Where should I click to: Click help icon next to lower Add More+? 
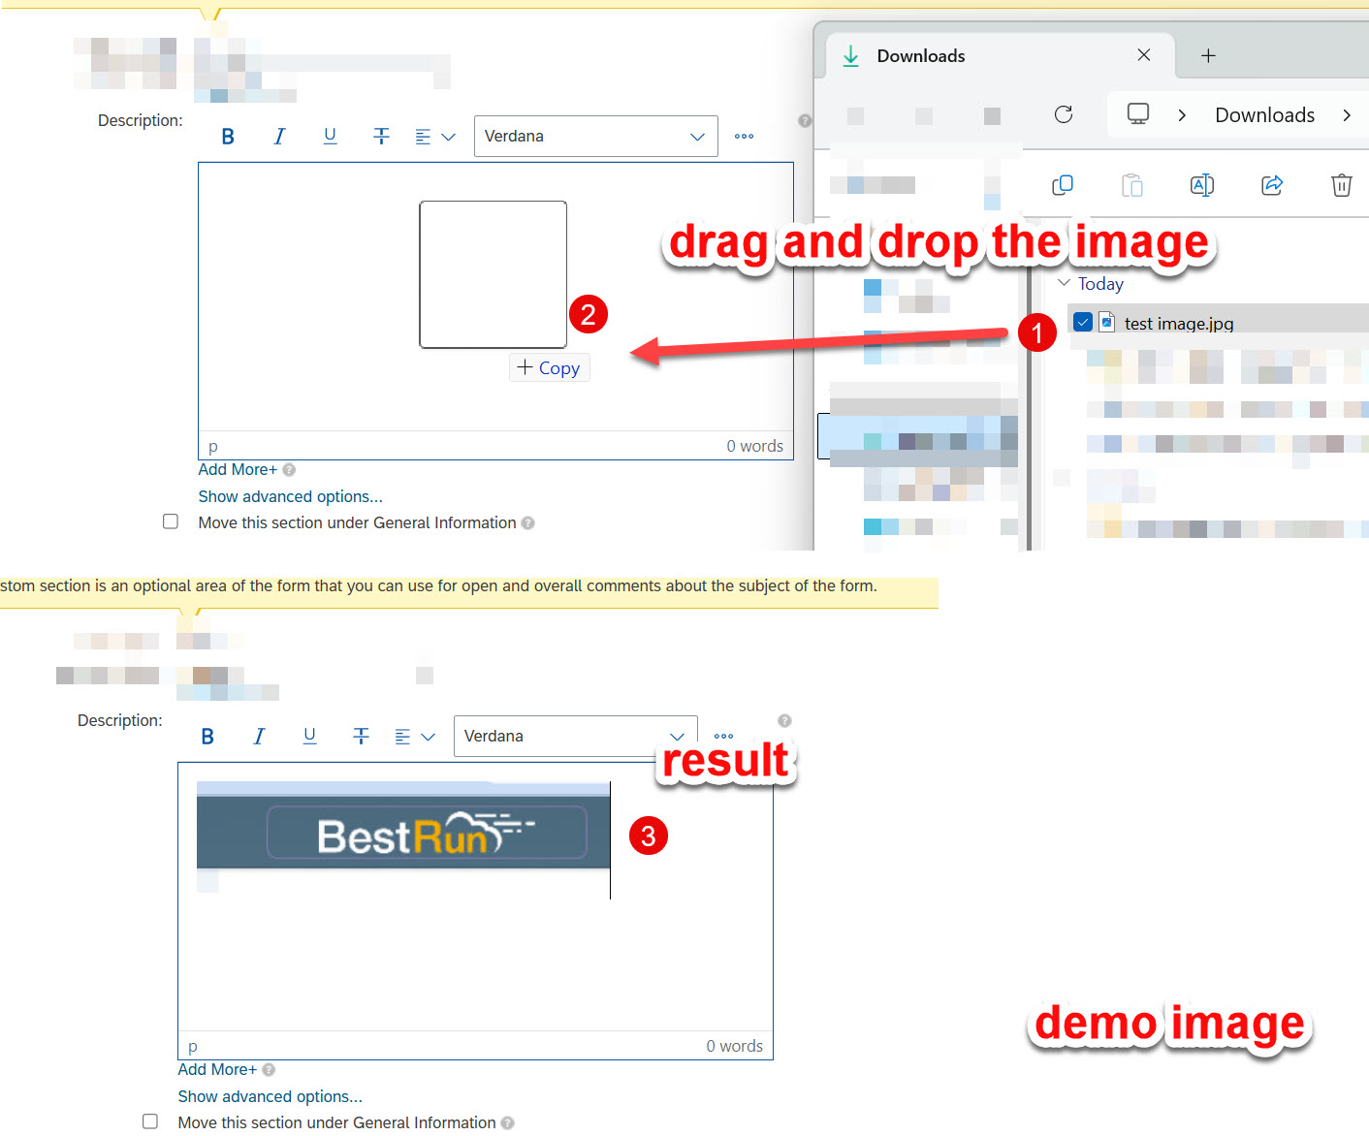click(x=269, y=1070)
